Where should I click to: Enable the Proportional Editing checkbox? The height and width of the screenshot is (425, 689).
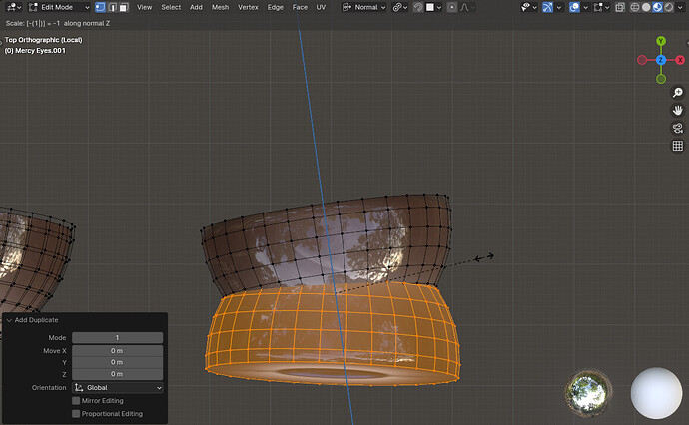click(x=76, y=414)
